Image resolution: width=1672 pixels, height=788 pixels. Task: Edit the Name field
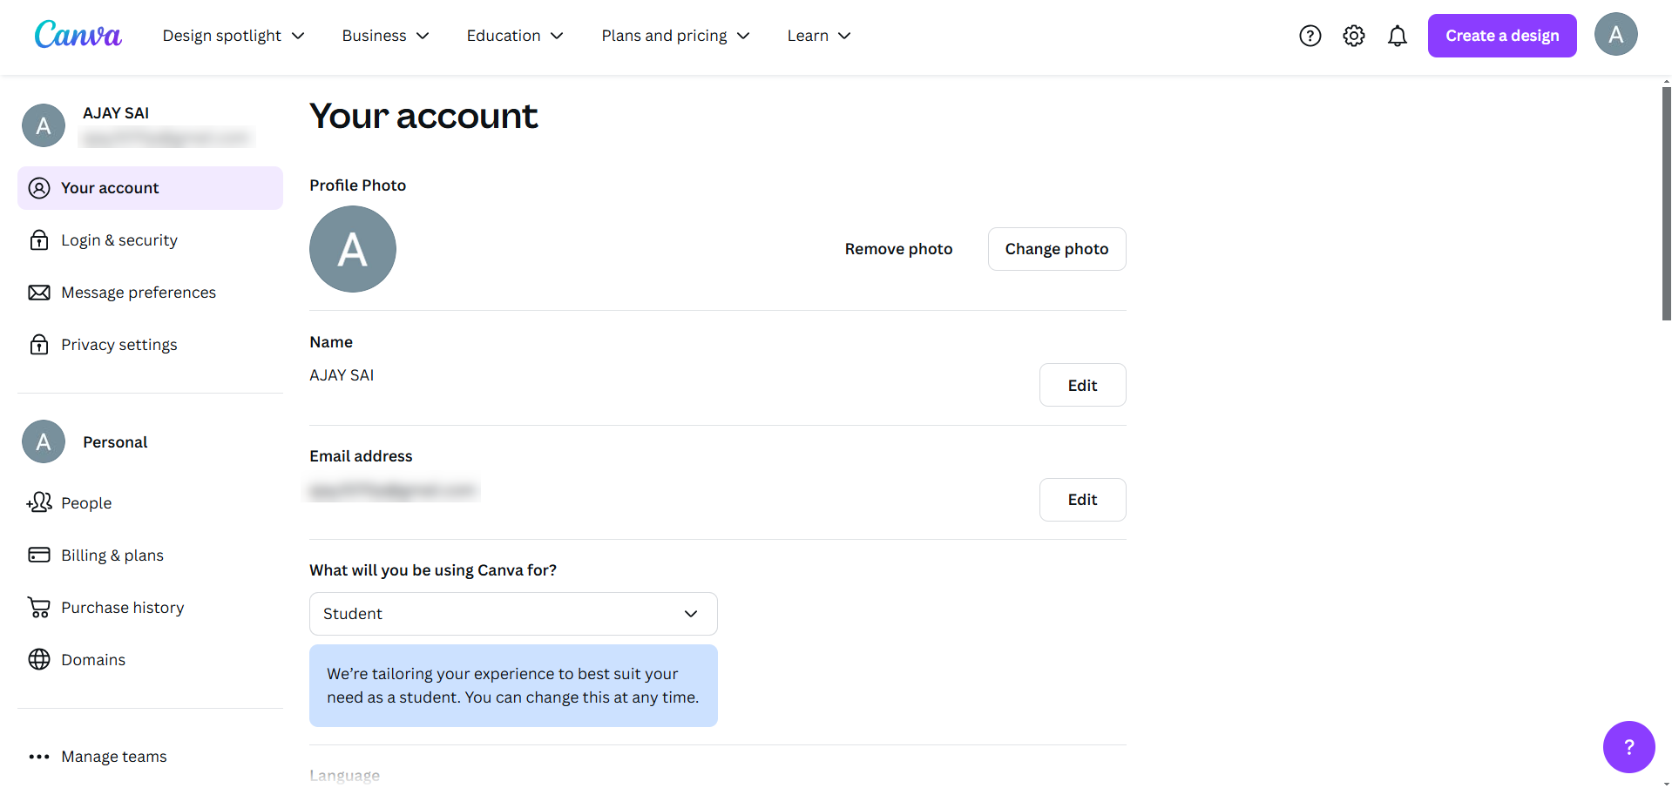coord(1082,385)
